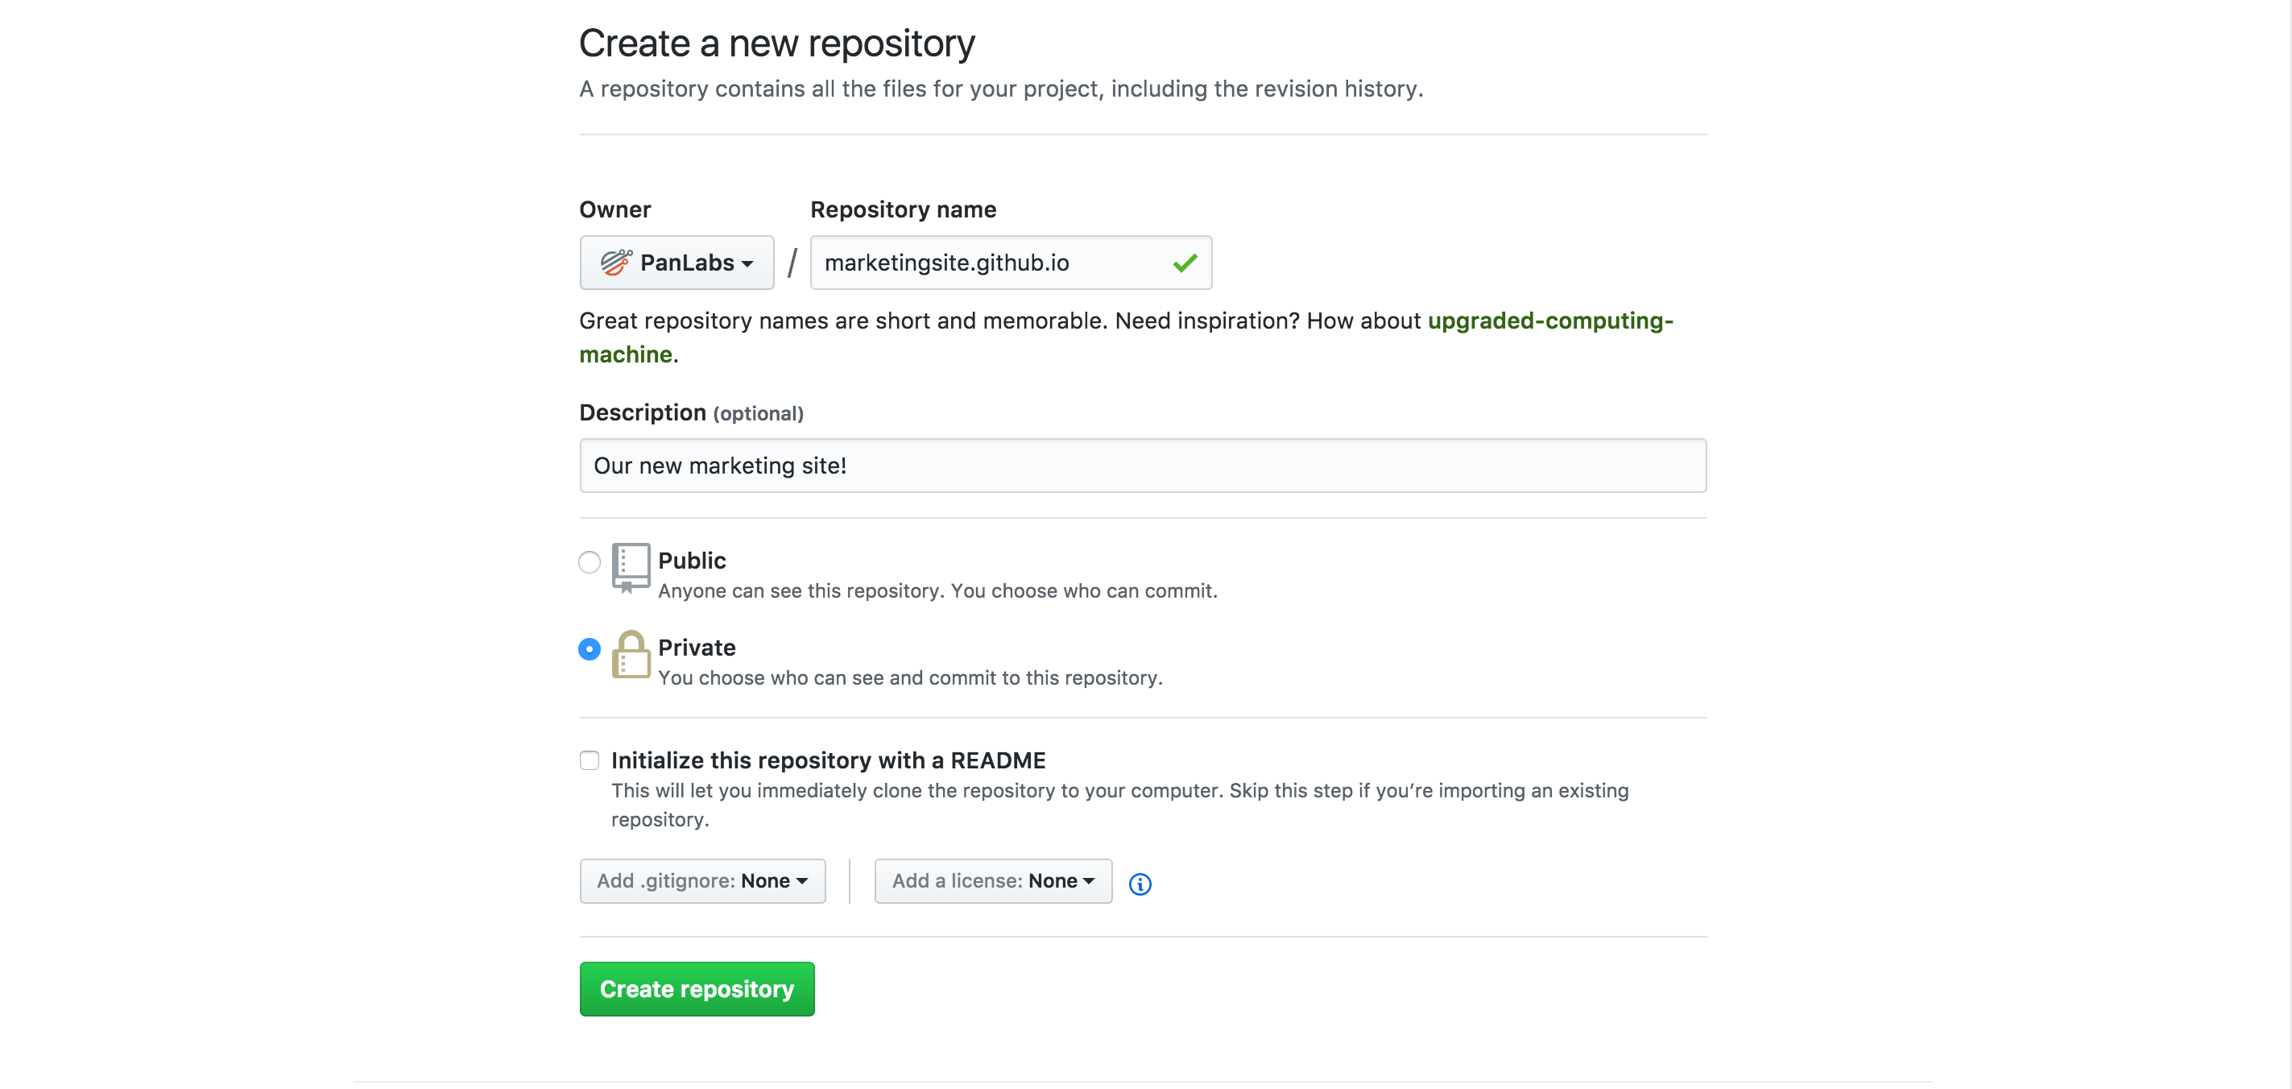Viewport: 2292px width, 1089px height.
Task: Click the info icon next to license dropdown
Action: (x=1140, y=884)
